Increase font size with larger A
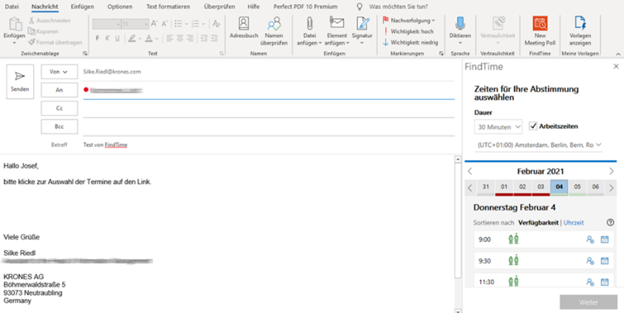The width and height of the screenshot is (624, 313). 154,24
